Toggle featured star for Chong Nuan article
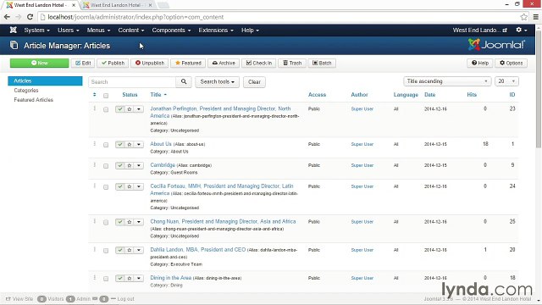Screen dimensions: 542x305 point(130,222)
